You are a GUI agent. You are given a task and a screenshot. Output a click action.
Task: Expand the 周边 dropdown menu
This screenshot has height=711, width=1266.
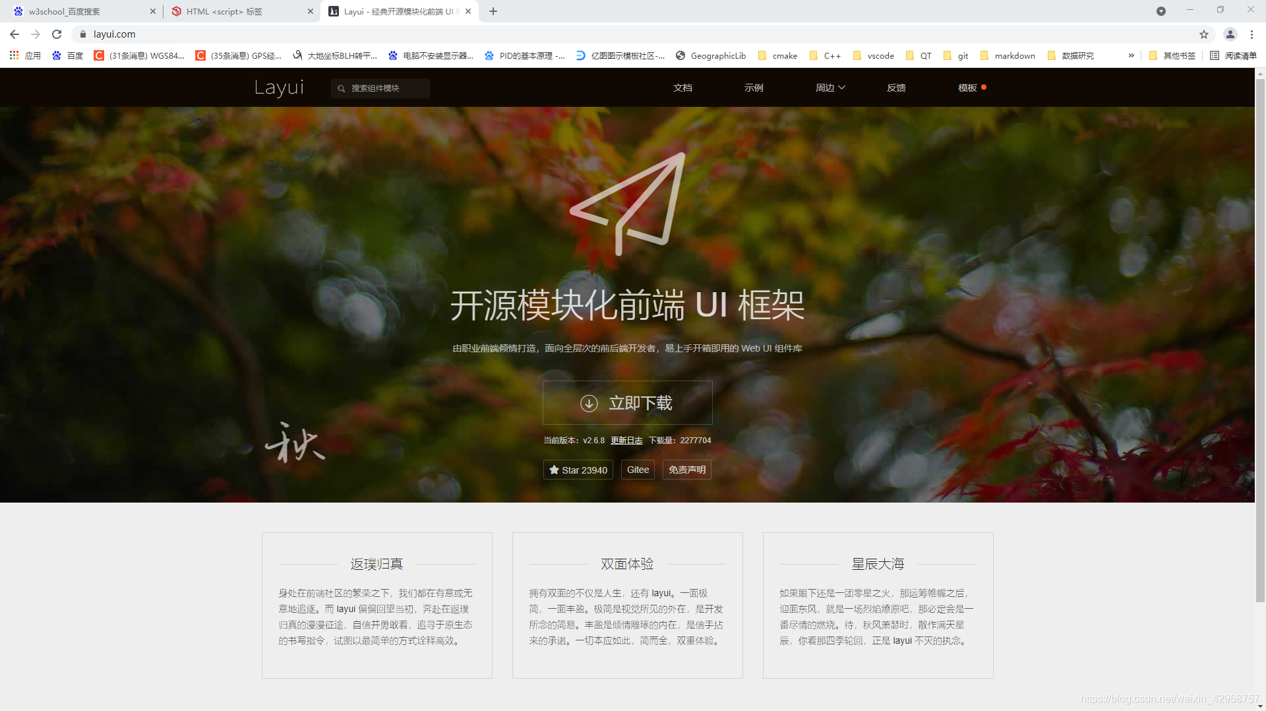pyautogui.click(x=830, y=88)
